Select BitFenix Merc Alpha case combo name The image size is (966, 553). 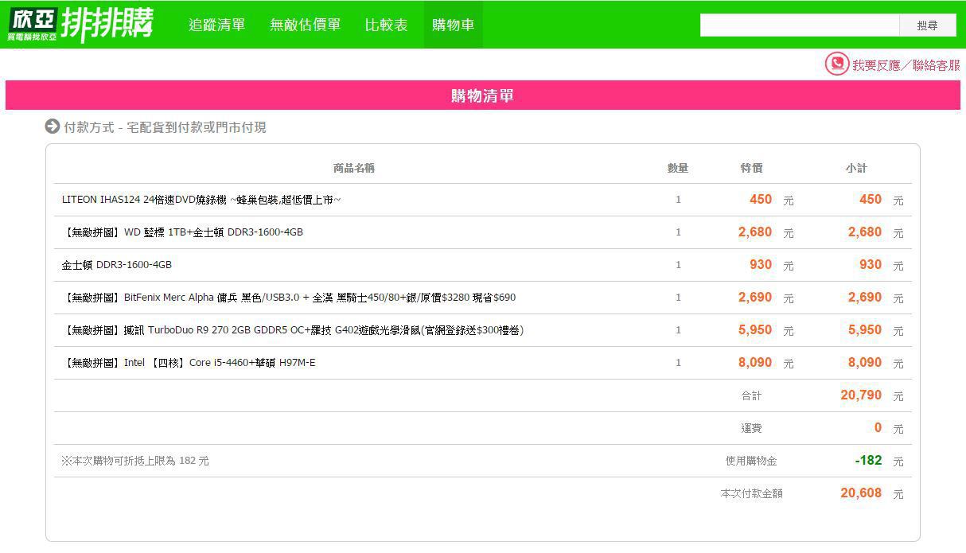point(289,298)
